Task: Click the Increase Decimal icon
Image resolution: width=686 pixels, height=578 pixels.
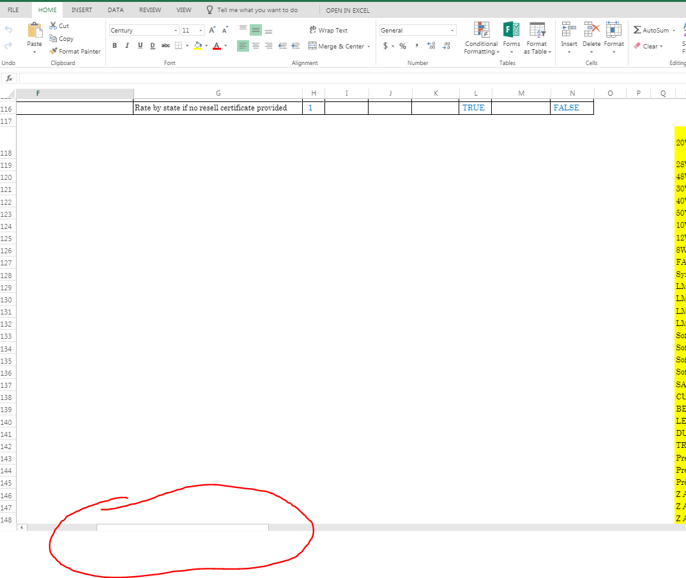Action: click(431, 45)
